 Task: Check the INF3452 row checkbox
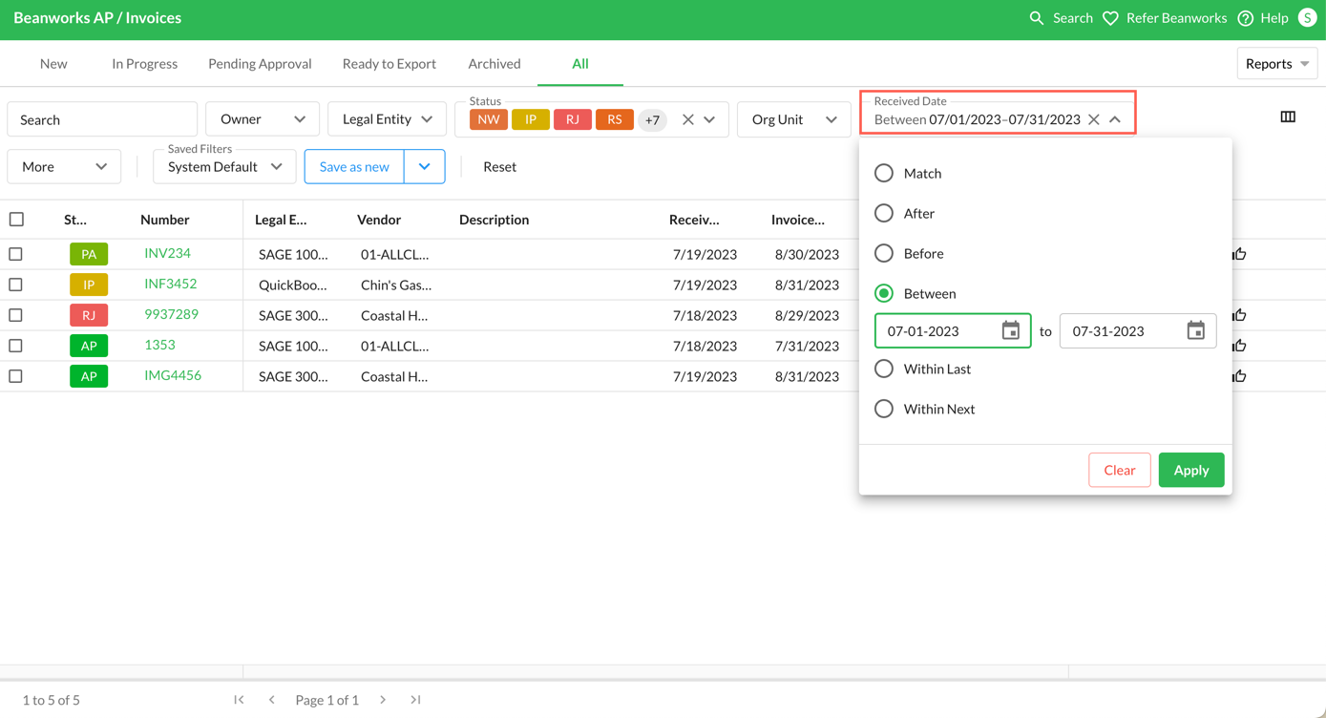[15, 285]
